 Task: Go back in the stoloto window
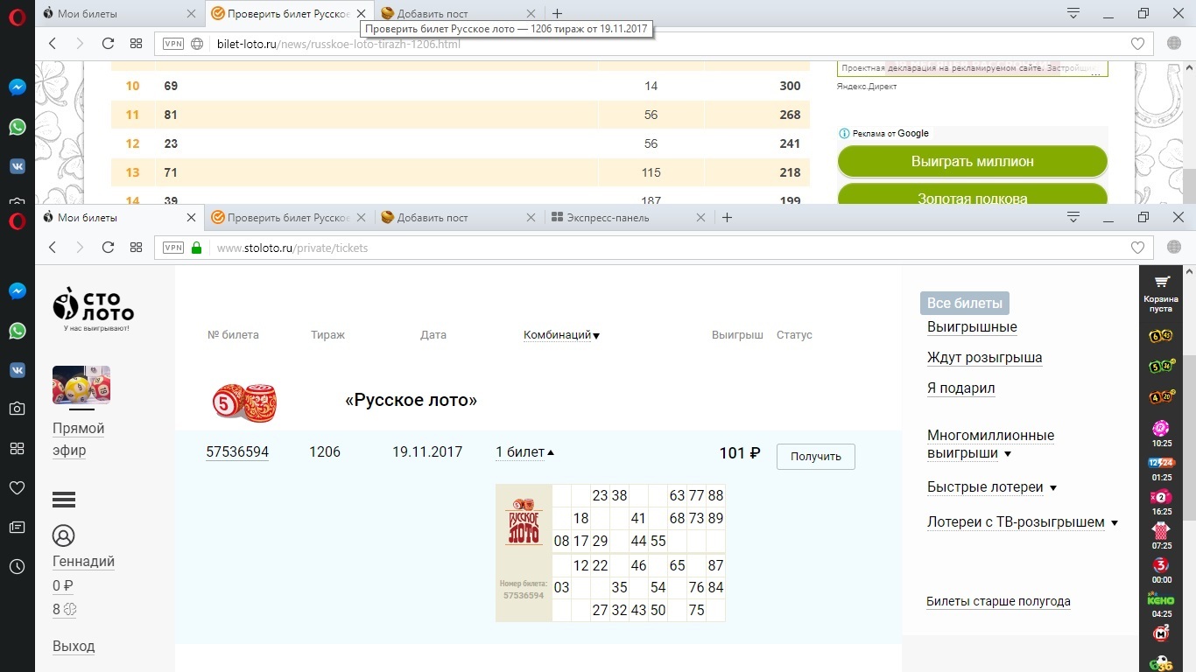[x=53, y=248]
